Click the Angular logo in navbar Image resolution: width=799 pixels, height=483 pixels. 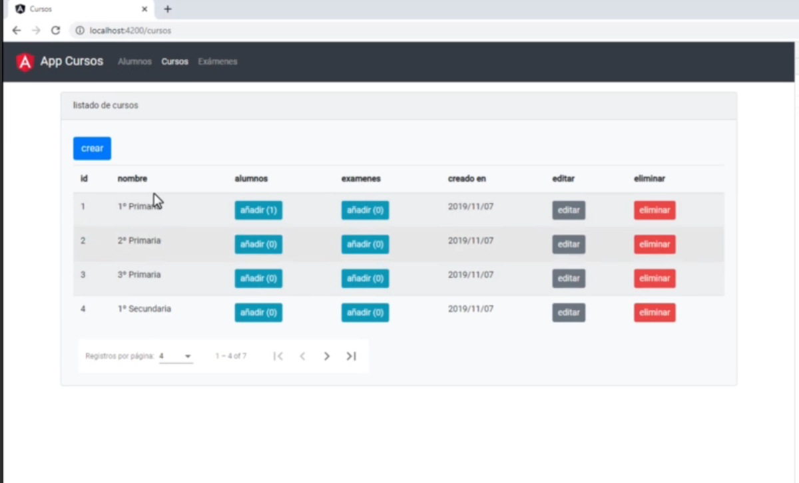(25, 62)
